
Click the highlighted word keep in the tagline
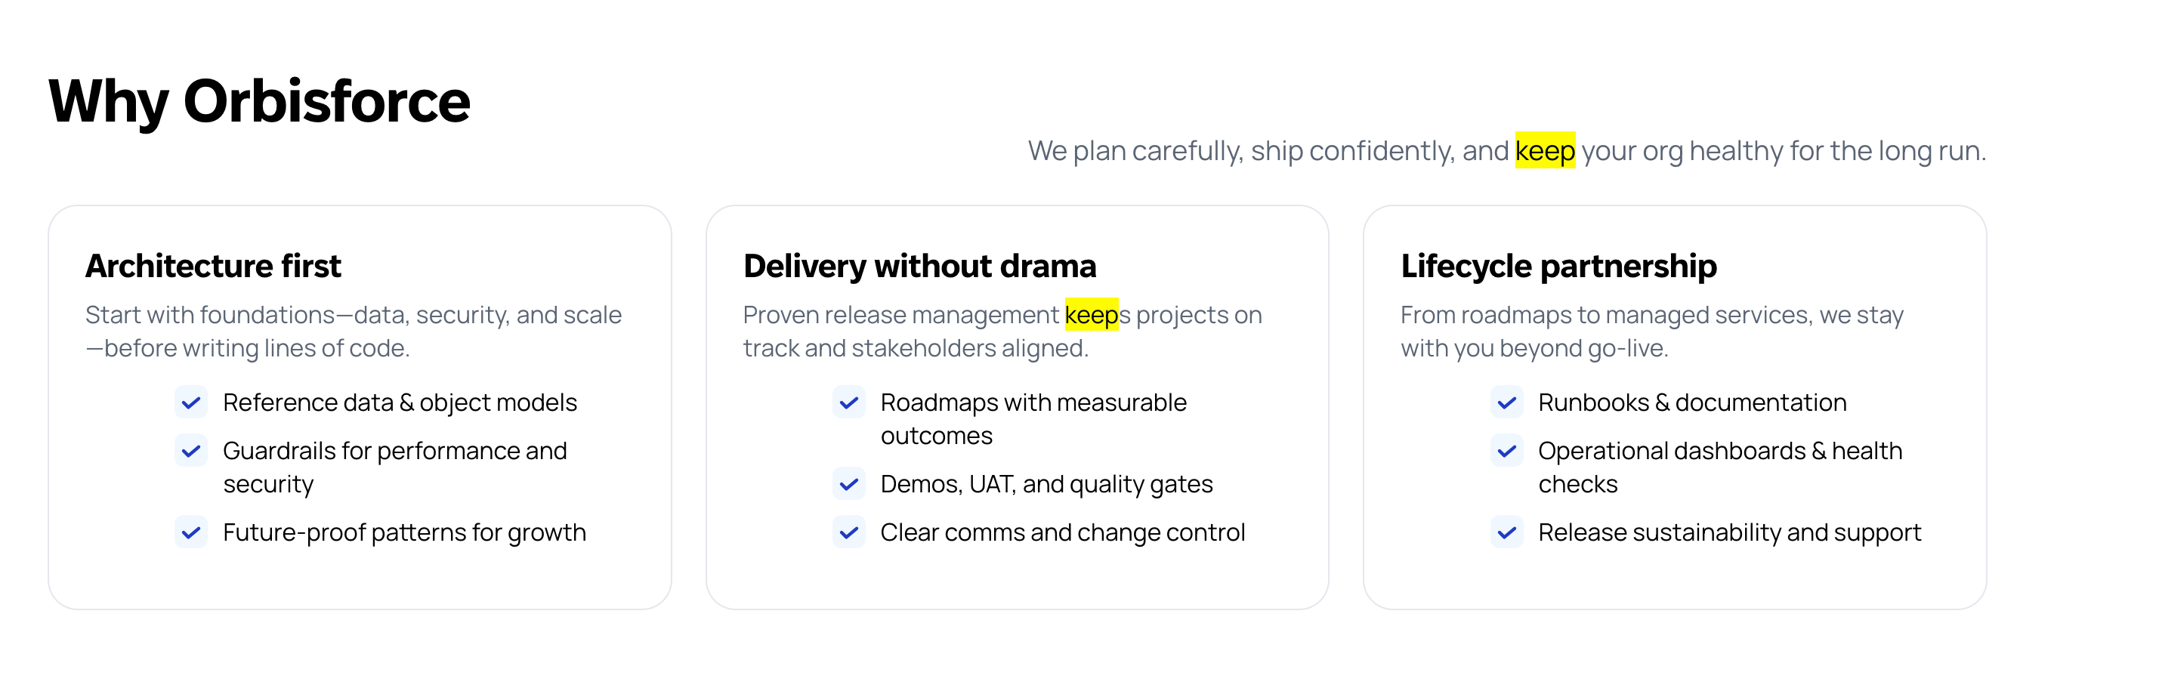pyautogui.click(x=1544, y=151)
